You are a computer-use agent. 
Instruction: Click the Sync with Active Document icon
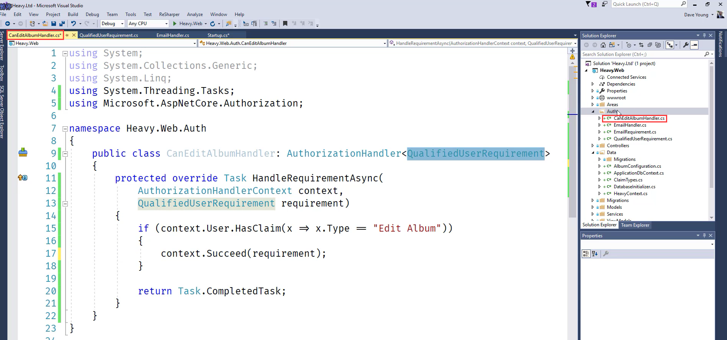[x=641, y=45]
